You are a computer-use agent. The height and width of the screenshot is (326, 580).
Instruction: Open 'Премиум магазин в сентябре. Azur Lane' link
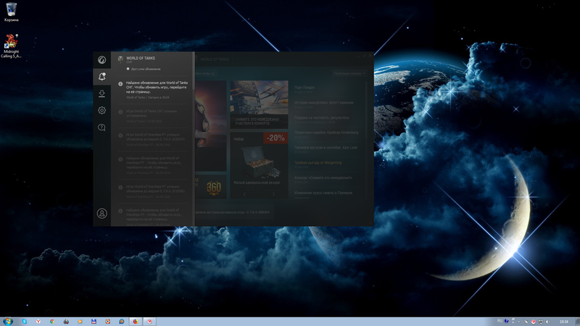(x=326, y=148)
